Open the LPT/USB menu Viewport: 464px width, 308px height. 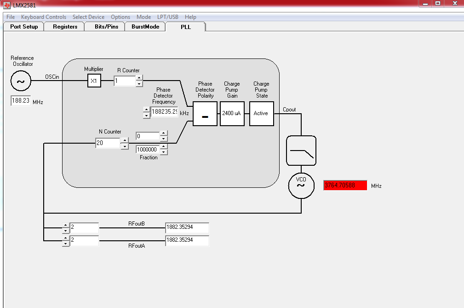168,17
